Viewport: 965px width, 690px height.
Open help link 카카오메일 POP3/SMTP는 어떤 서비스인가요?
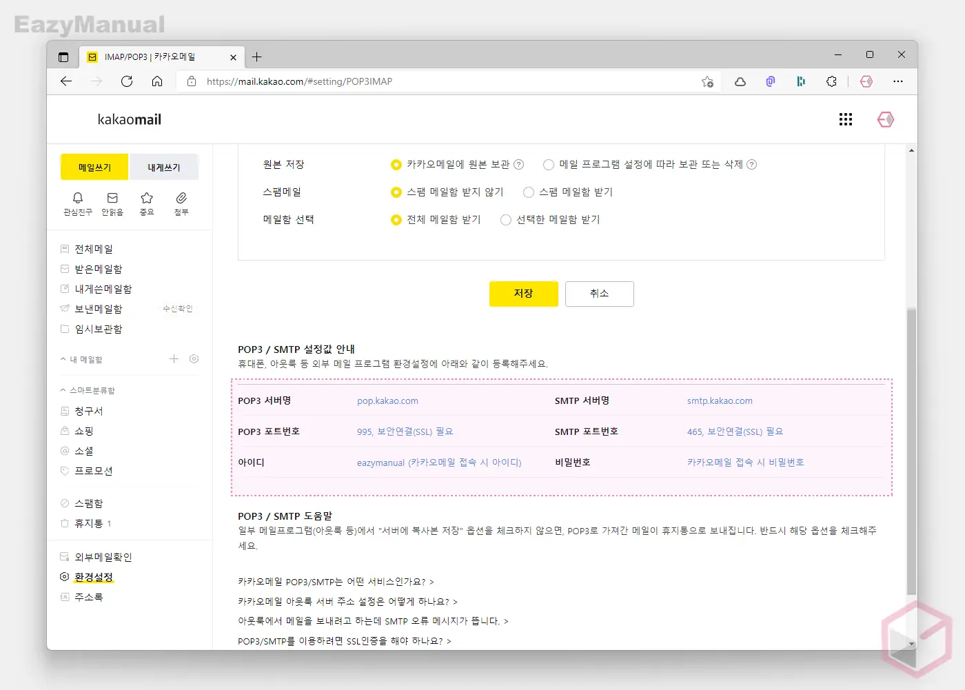pos(336,582)
